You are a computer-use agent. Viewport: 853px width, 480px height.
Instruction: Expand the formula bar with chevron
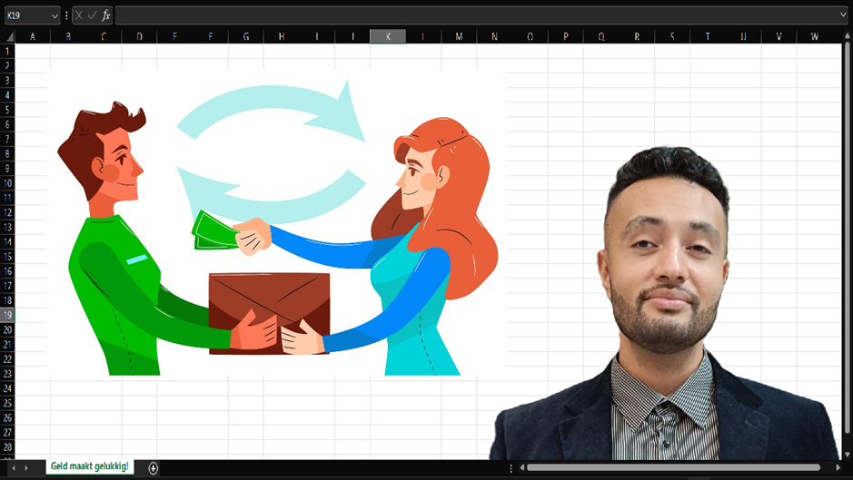pyautogui.click(x=843, y=15)
